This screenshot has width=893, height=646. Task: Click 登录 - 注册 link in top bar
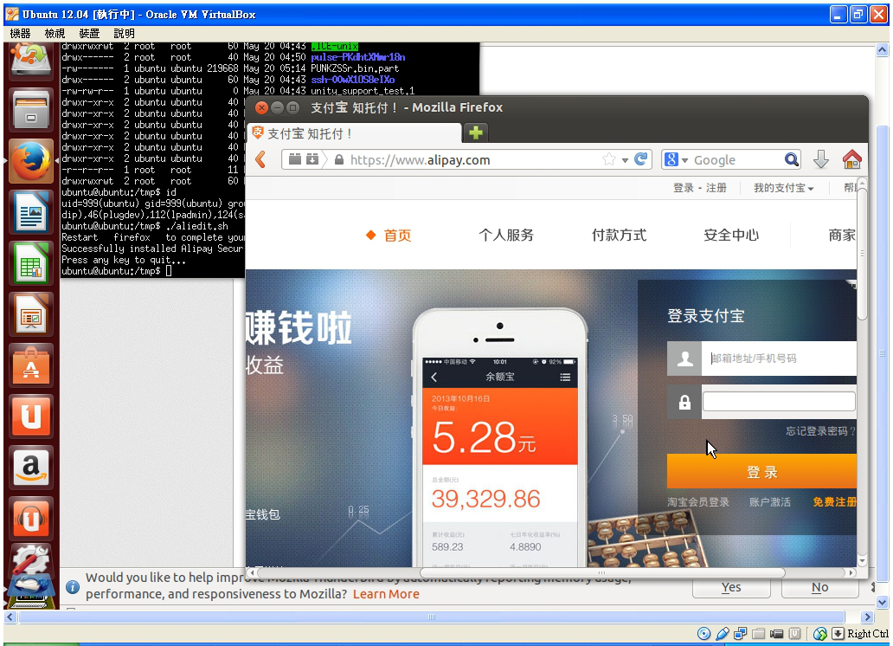point(700,188)
